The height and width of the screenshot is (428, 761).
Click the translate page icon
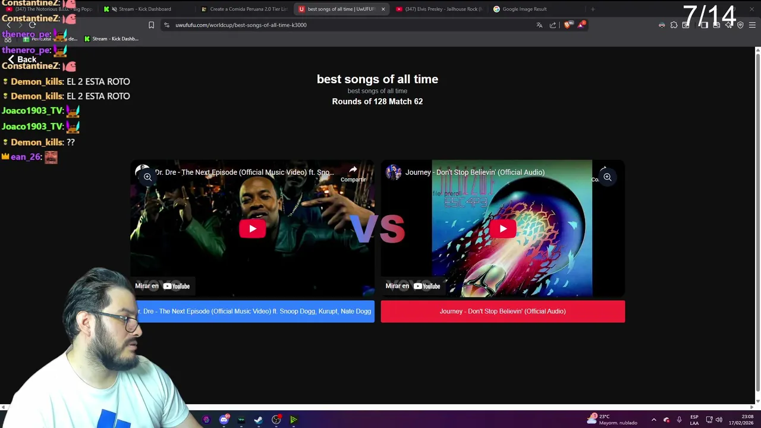tap(539, 25)
